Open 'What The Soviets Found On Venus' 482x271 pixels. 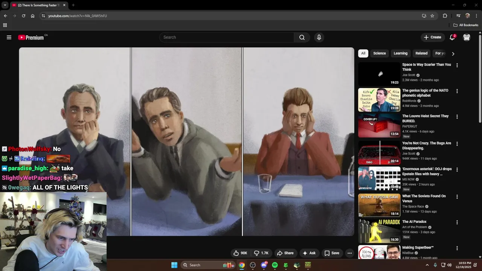point(424,199)
